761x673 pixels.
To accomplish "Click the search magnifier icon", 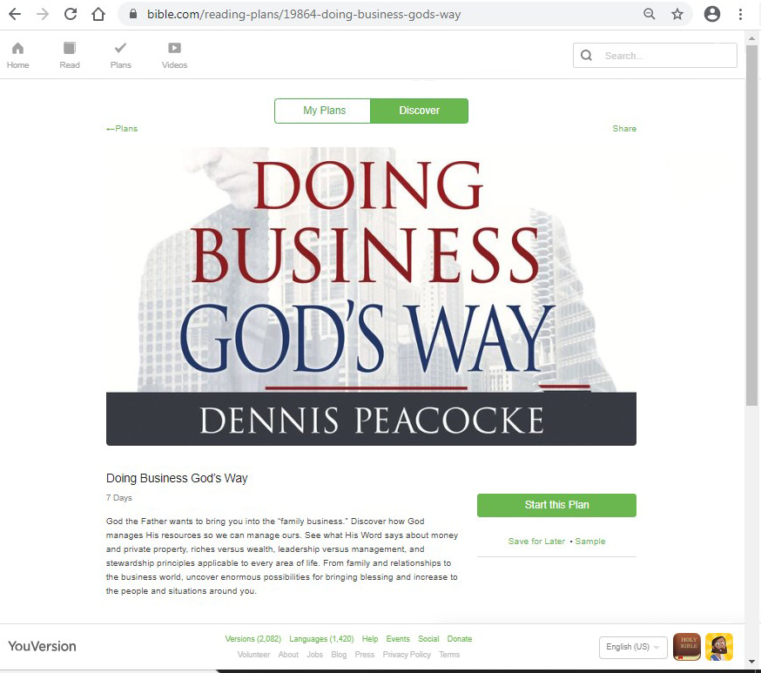I will tap(586, 56).
